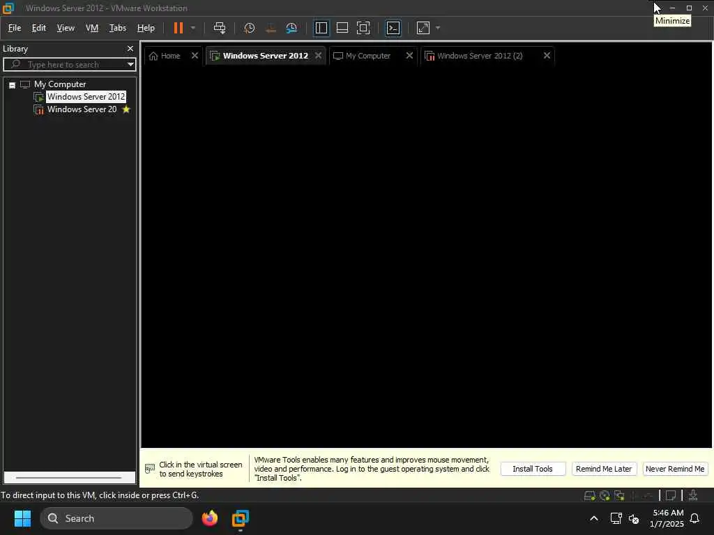Click inside the black VM console screen
Image resolution: width=714 pixels, height=535 pixels.
(426, 257)
